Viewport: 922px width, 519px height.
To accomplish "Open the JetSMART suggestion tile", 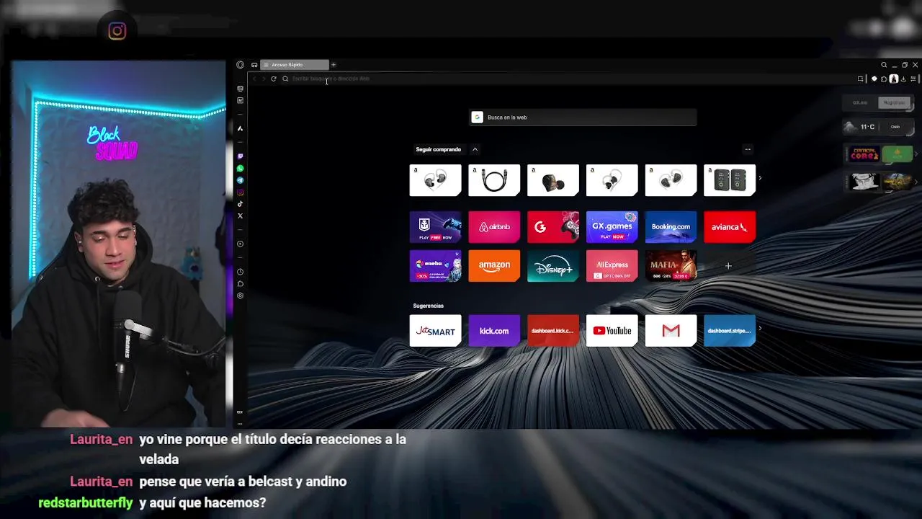I will point(436,331).
